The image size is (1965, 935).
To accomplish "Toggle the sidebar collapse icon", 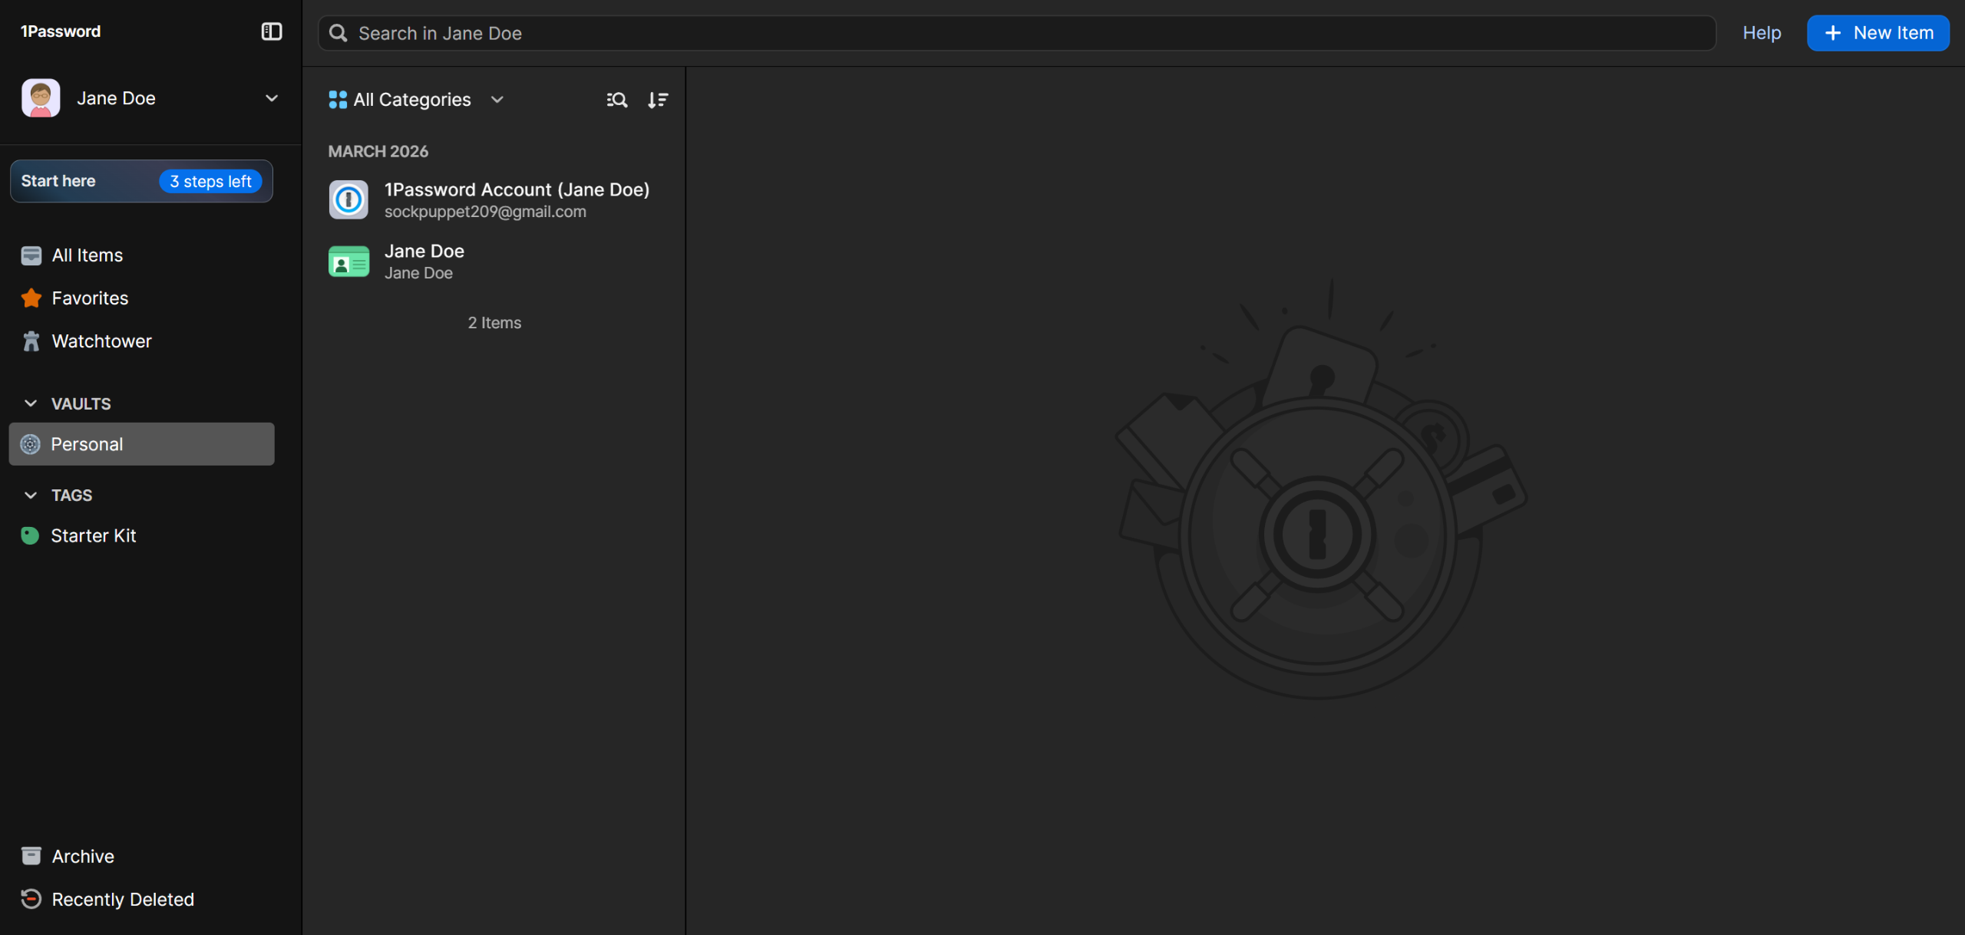I will (272, 31).
